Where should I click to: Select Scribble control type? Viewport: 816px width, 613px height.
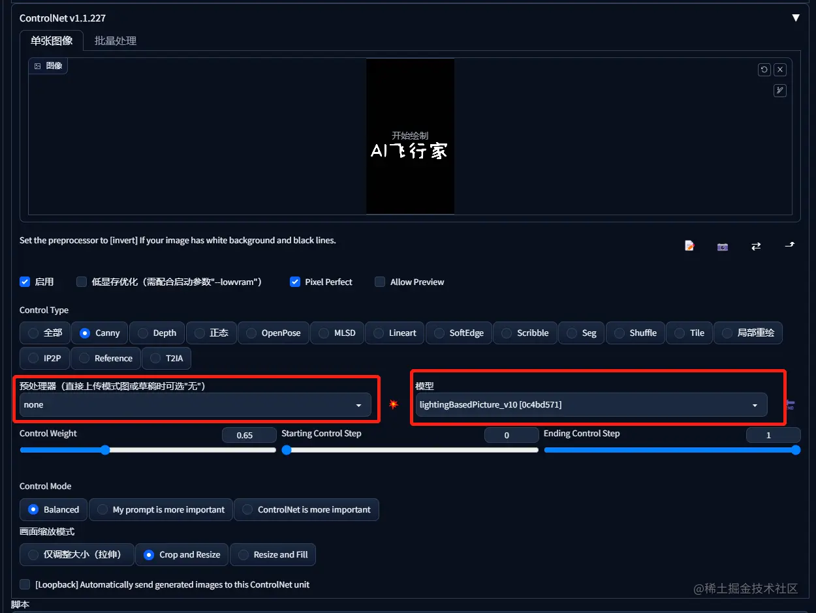[525, 333]
